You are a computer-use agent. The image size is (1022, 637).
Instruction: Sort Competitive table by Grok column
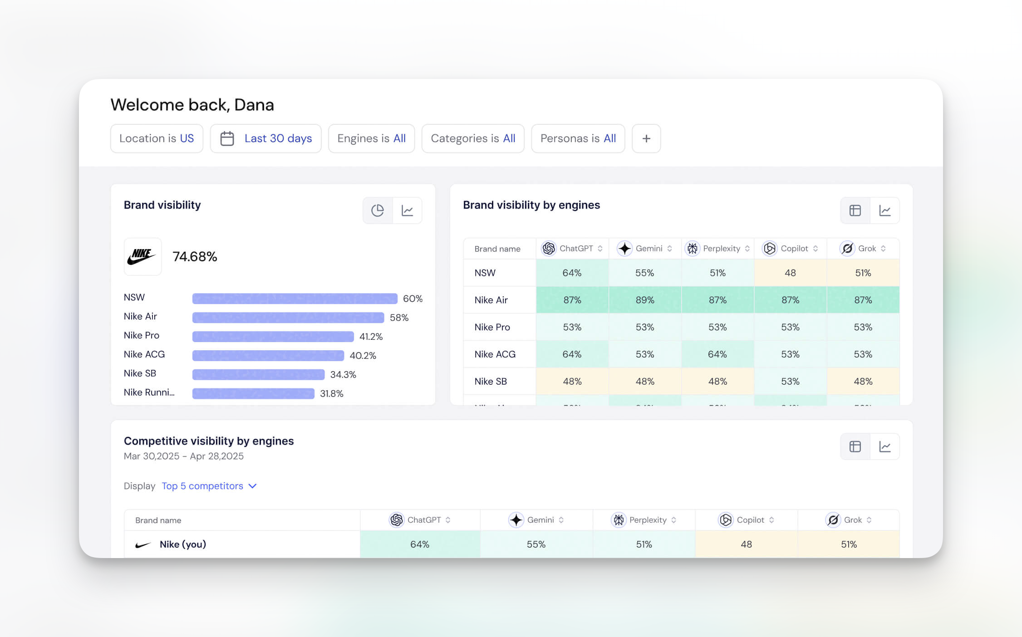869,520
